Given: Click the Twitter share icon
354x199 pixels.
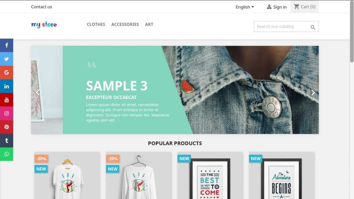Looking at the screenshot, I should click(6, 59).
